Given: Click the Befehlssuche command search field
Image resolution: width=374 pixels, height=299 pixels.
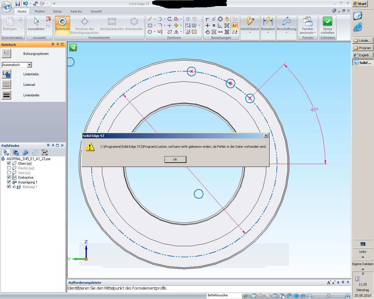Looking at the screenshot, I should click(224, 295).
